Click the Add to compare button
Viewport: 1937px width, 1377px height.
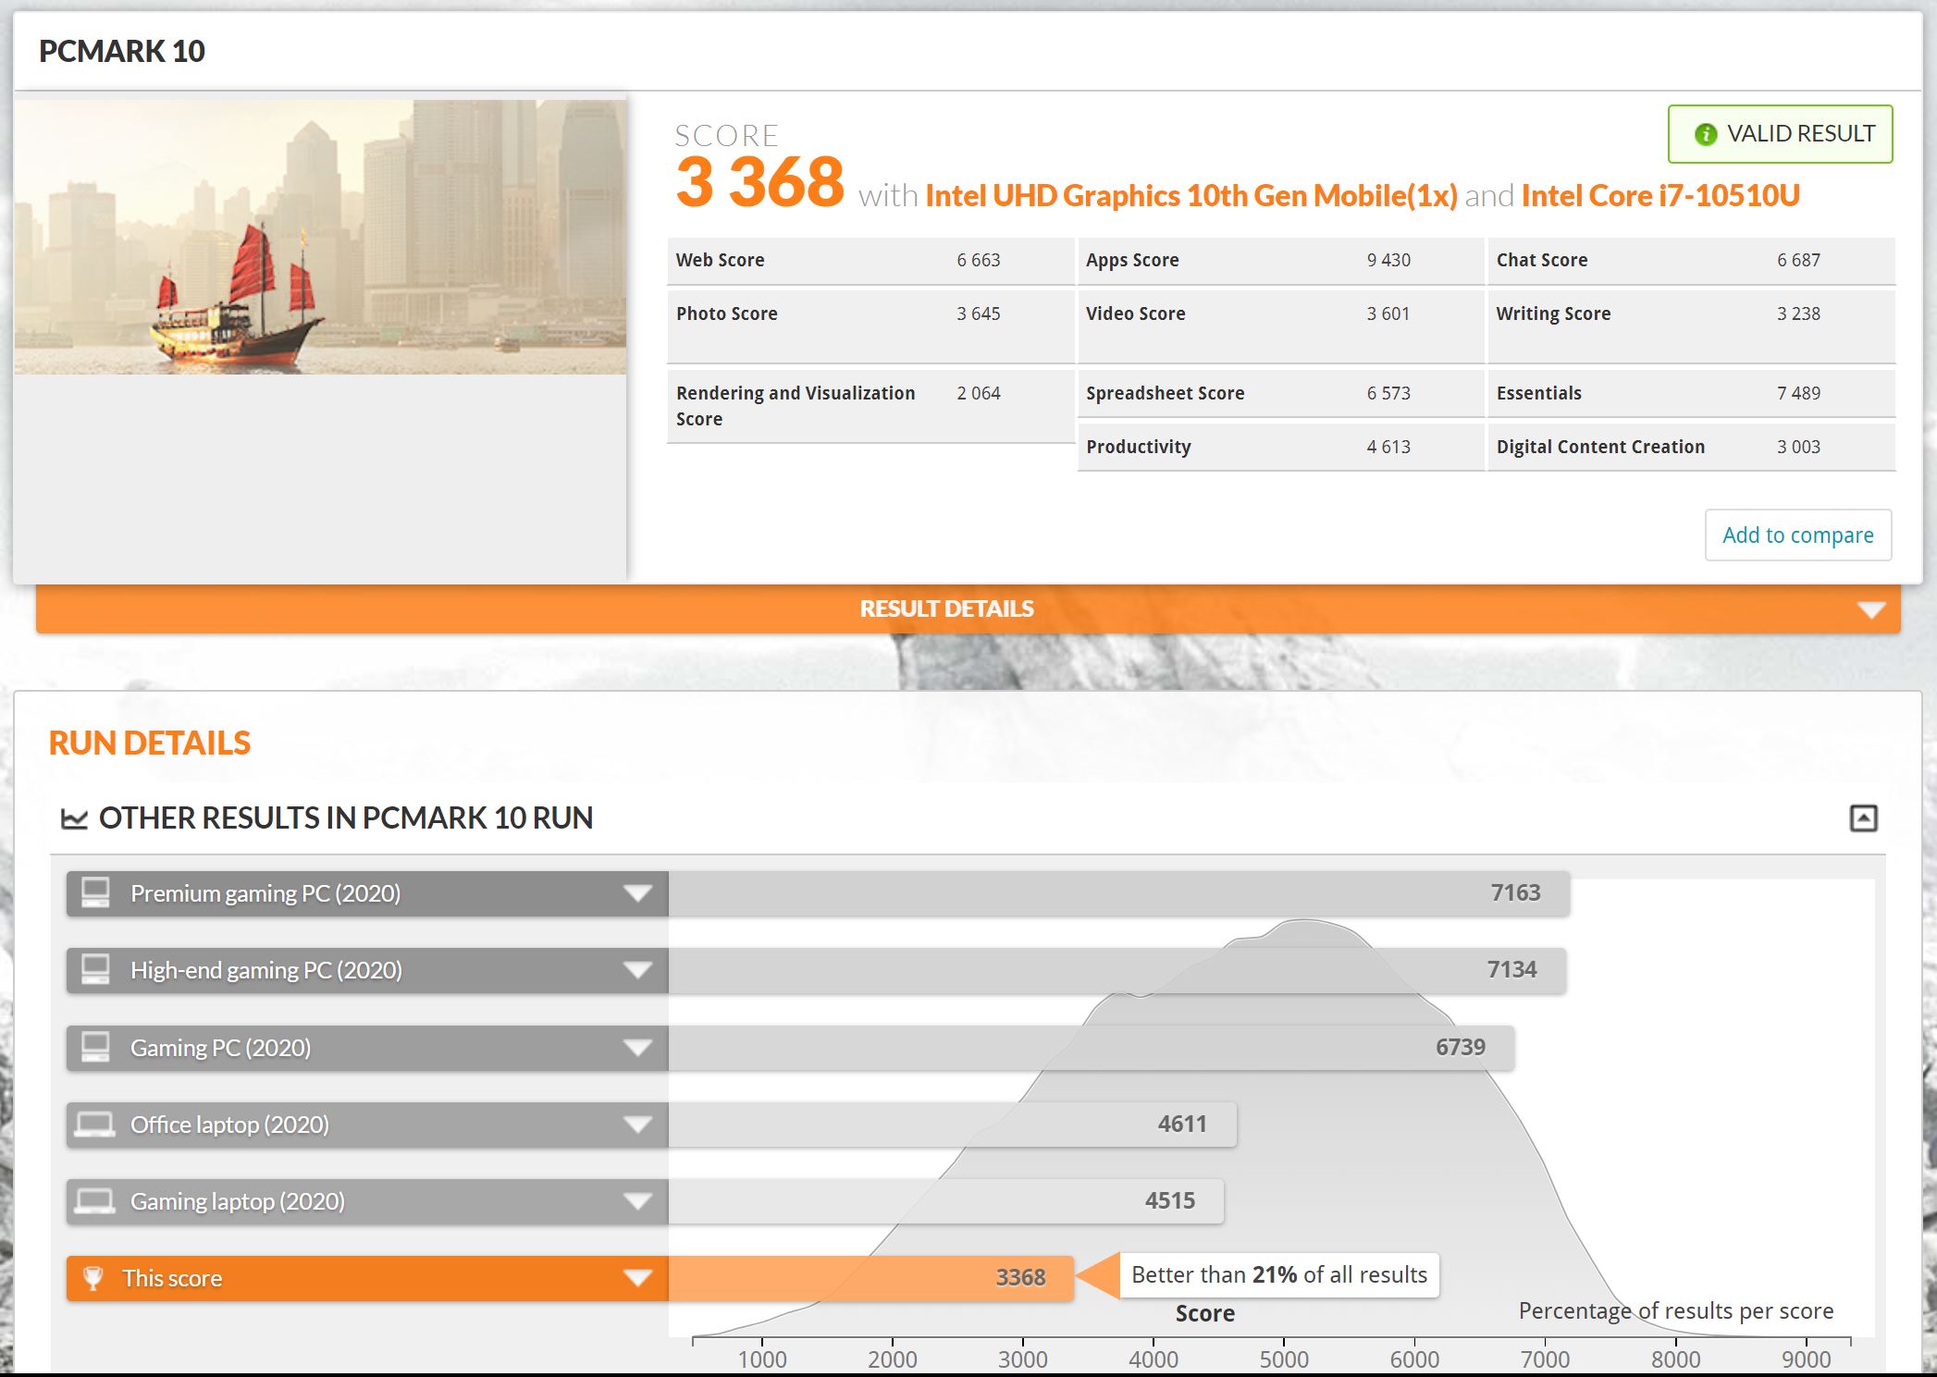(1797, 535)
